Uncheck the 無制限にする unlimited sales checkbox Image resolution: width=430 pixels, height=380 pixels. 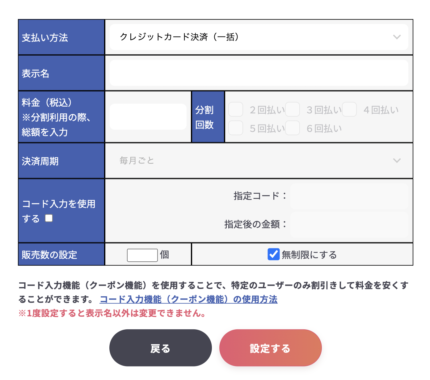pyautogui.click(x=274, y=254)
